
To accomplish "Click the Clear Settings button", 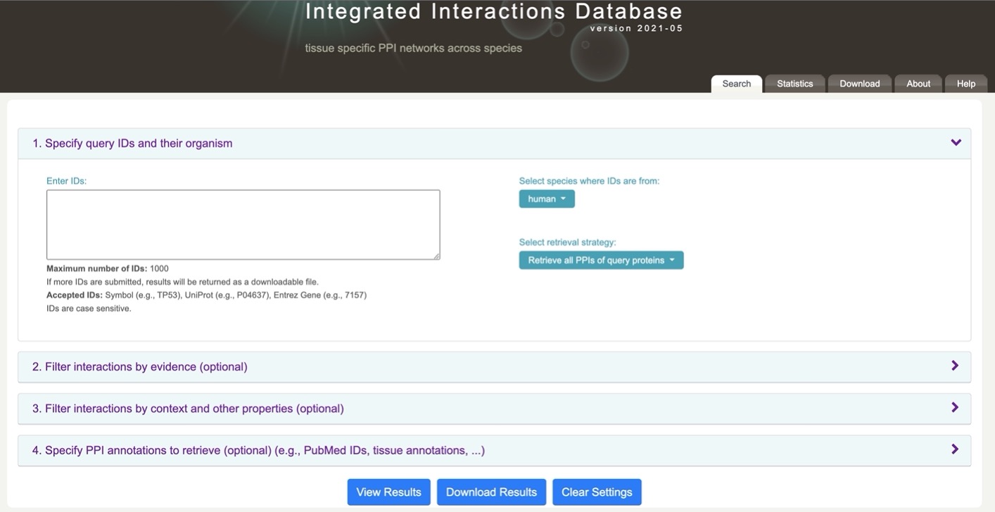I will (597, 492).
